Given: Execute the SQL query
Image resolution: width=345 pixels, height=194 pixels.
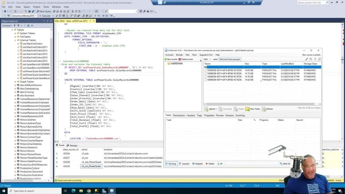Looking at the screenshot, I should click(x=45, y=16).
